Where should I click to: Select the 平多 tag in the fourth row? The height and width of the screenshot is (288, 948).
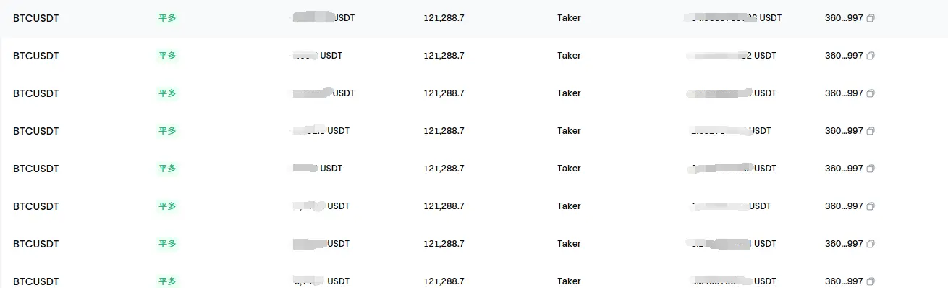click(167, 131)
